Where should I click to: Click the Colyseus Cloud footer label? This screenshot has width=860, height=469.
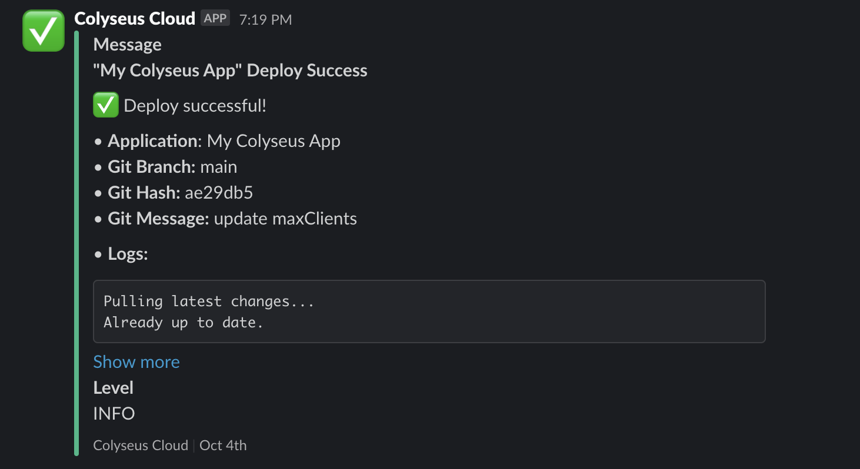(141, 445)
